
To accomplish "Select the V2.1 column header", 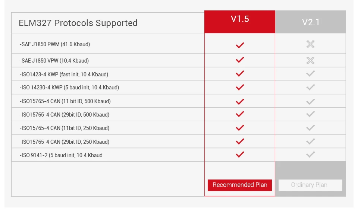I will pos(311,22).
